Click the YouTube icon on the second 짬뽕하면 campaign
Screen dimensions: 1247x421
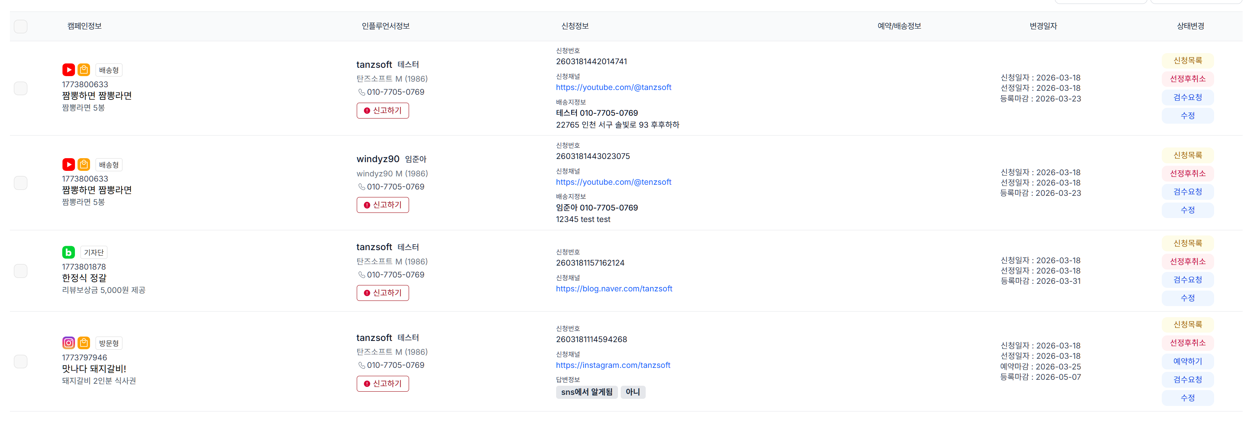tap(68, 164)
